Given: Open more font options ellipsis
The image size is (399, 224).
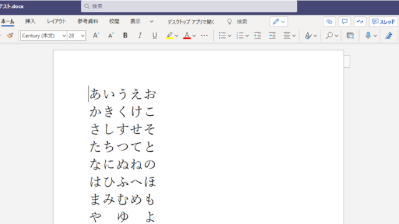Looking at the screenshot, I should (204, 35).
